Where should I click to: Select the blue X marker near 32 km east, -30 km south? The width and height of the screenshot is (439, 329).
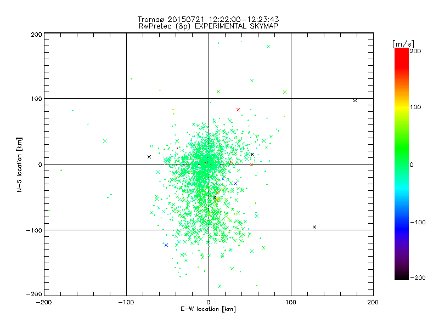pyautogui.click(x=235, y=184)
